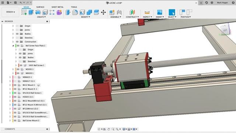This screenshot has height=133, width=236.
Task: Hide the Ball Screw Face Plate:1 component
Action: 18,45
